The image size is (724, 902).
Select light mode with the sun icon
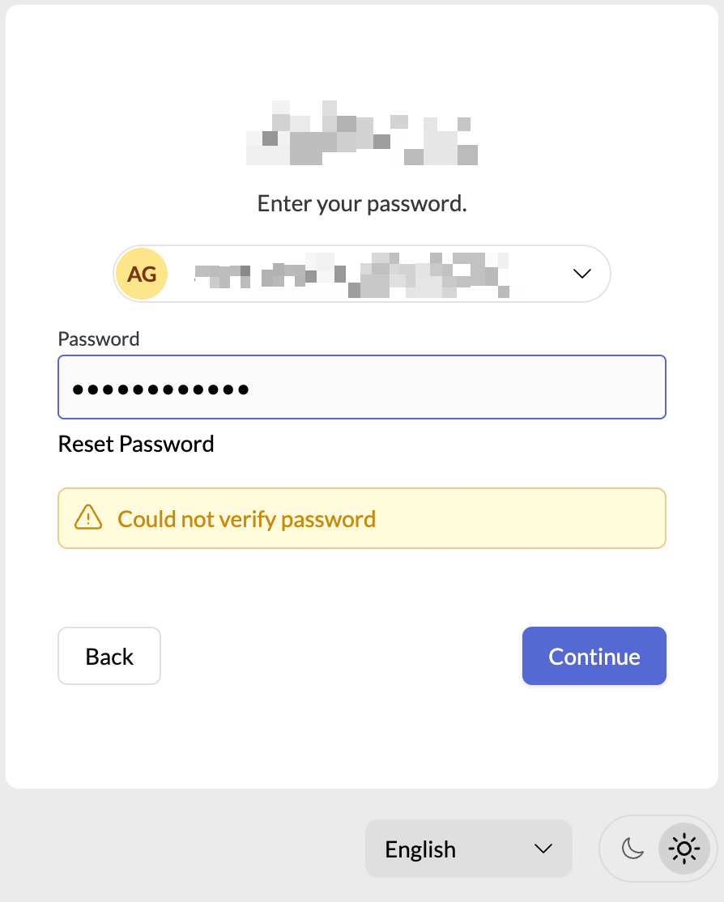(684, 849)
